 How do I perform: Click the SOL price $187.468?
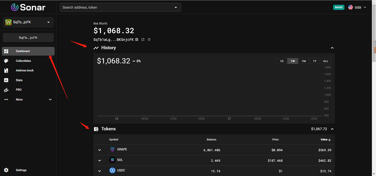275,161
